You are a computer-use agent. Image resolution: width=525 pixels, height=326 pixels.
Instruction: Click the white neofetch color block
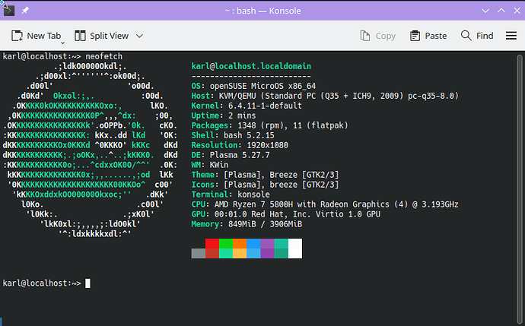(x=294, y=248)
